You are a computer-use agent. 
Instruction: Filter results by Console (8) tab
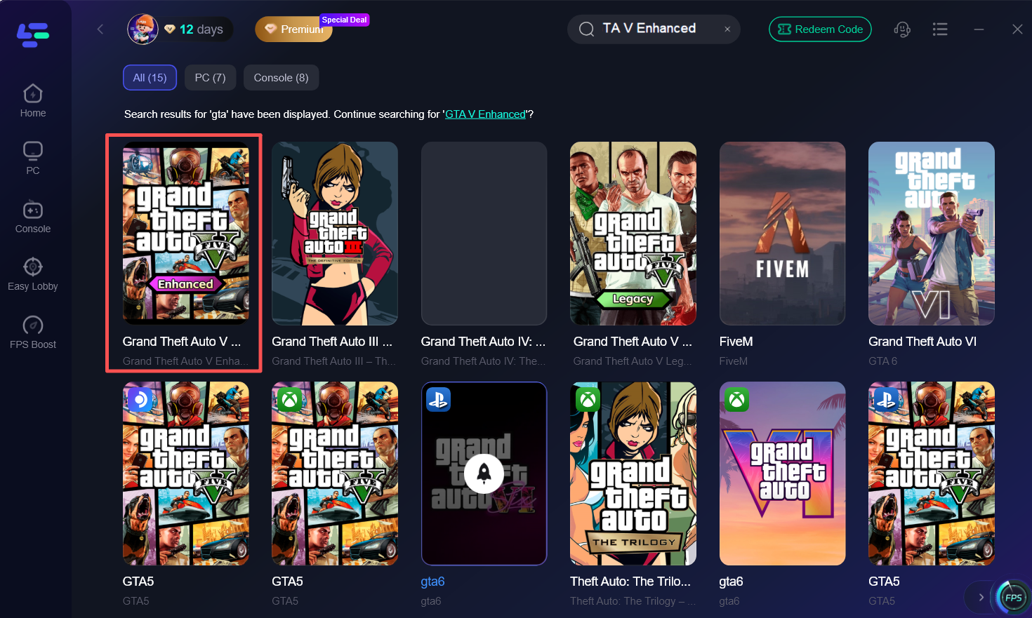click(x=281, y=78)
